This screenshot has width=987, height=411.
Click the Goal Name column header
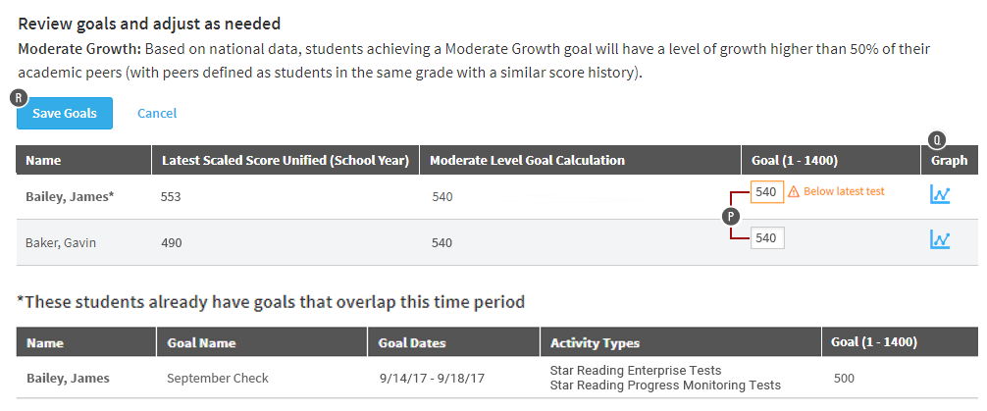200,343
